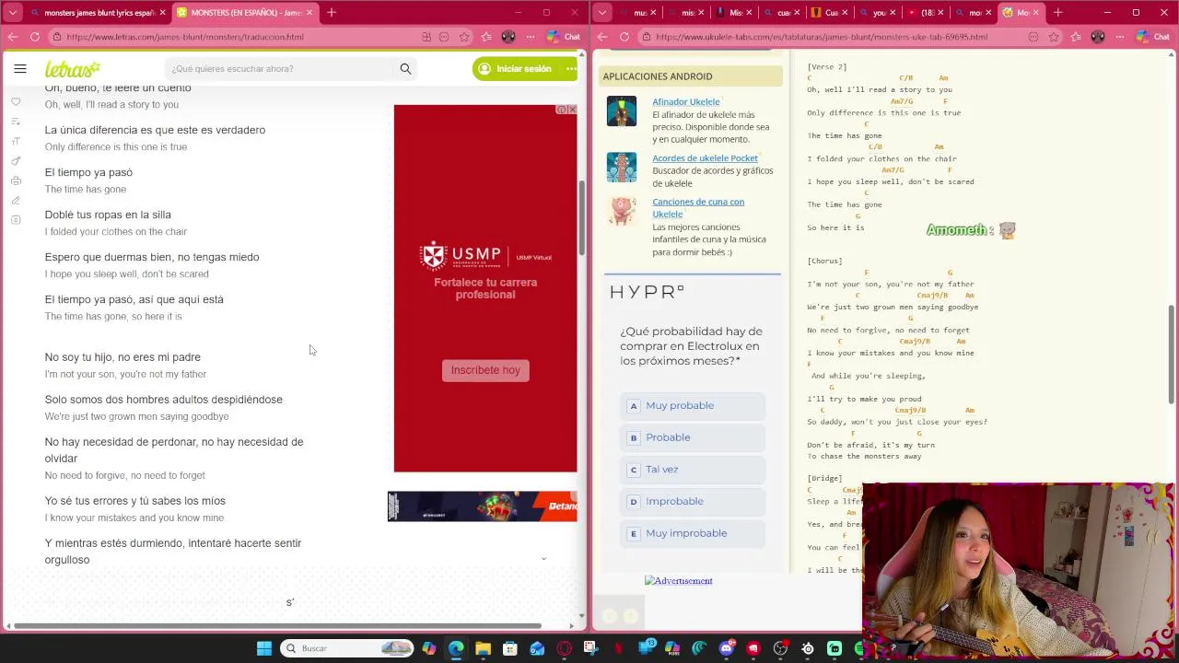This screenshot has height=663, width=1179.
Task: Open the settings ellipsis in the left browser
Action: 529,37
